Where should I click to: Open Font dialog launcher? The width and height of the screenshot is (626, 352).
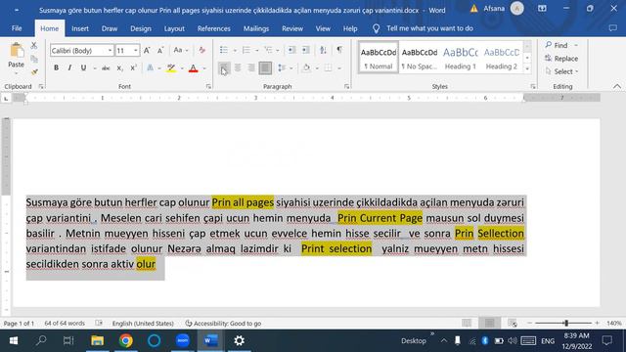[208, 87]
